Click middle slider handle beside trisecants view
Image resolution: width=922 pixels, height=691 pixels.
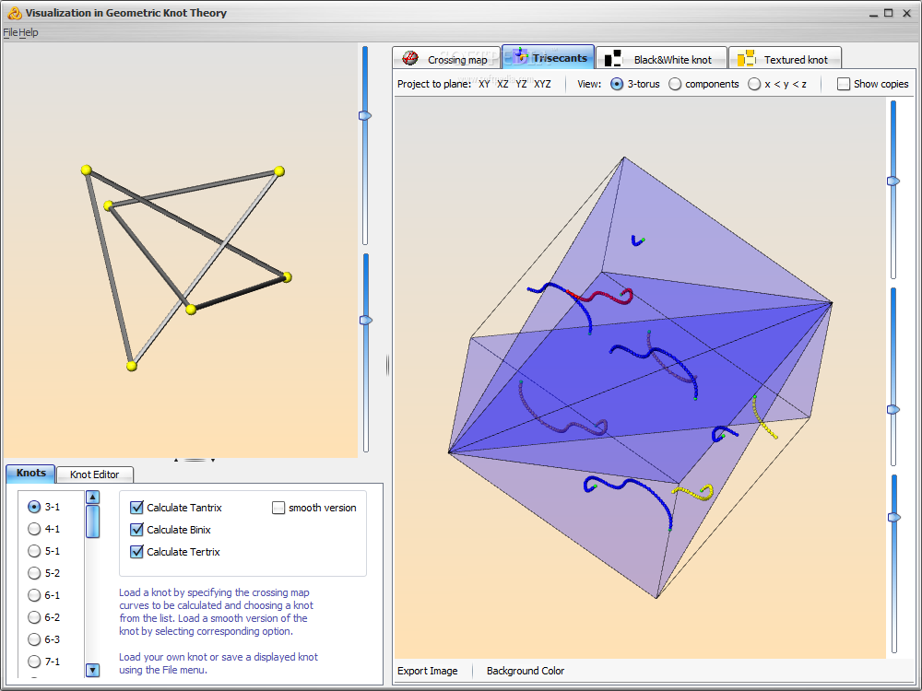[893, 409]
